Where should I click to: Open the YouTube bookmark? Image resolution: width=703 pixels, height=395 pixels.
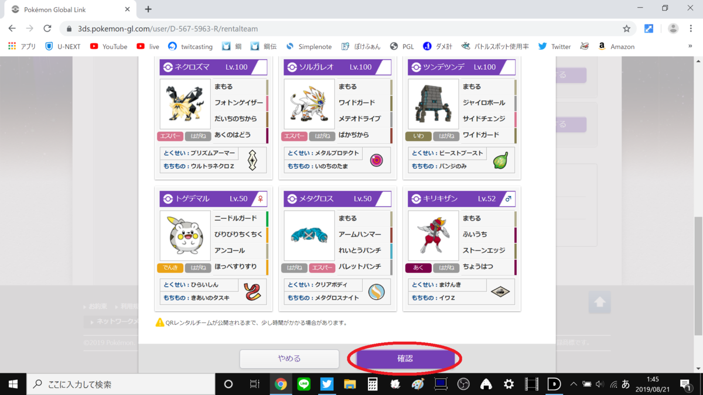(x=108, y=46)
